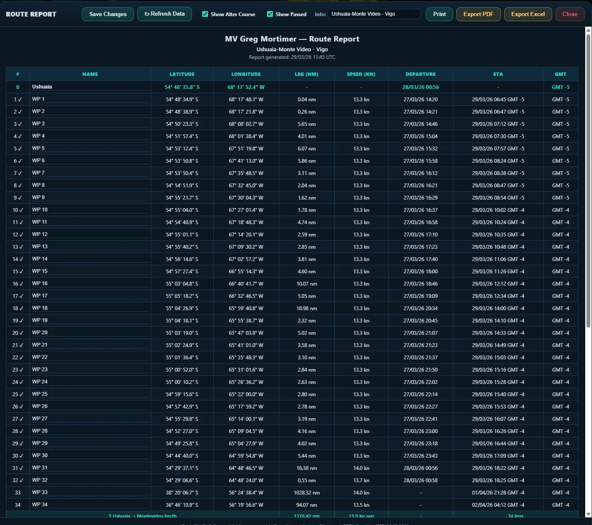This screenshot has width=592, height=525.
Task: Click the DEPARTURE column header
Action: click(421, 74)
